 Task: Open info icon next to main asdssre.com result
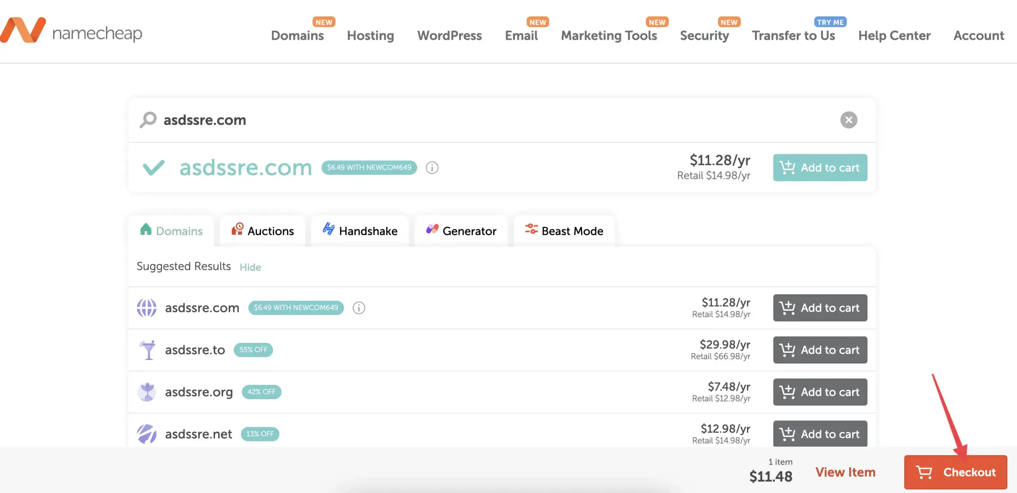432,168
